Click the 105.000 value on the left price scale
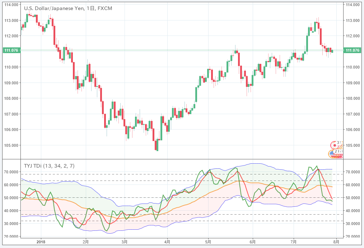Screen dimensions: 364x248 pyautogui.click(x=11, y=145)
